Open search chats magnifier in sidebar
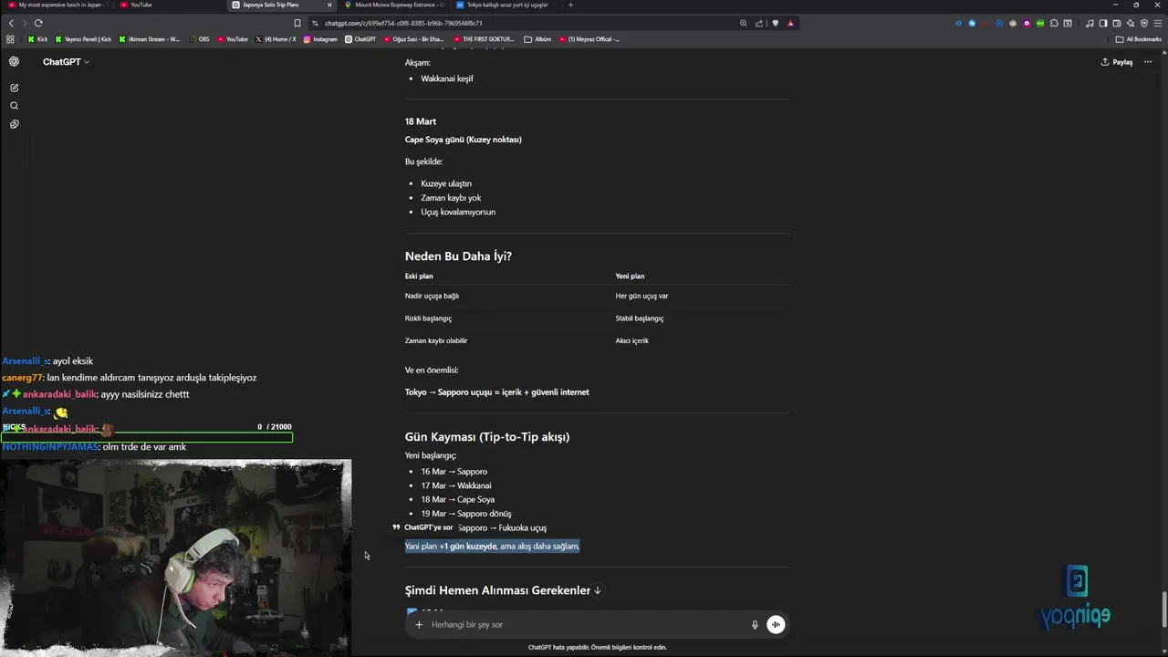This screenshot has height=657, width=1168. pyautogui.click(x=14, y=106)
